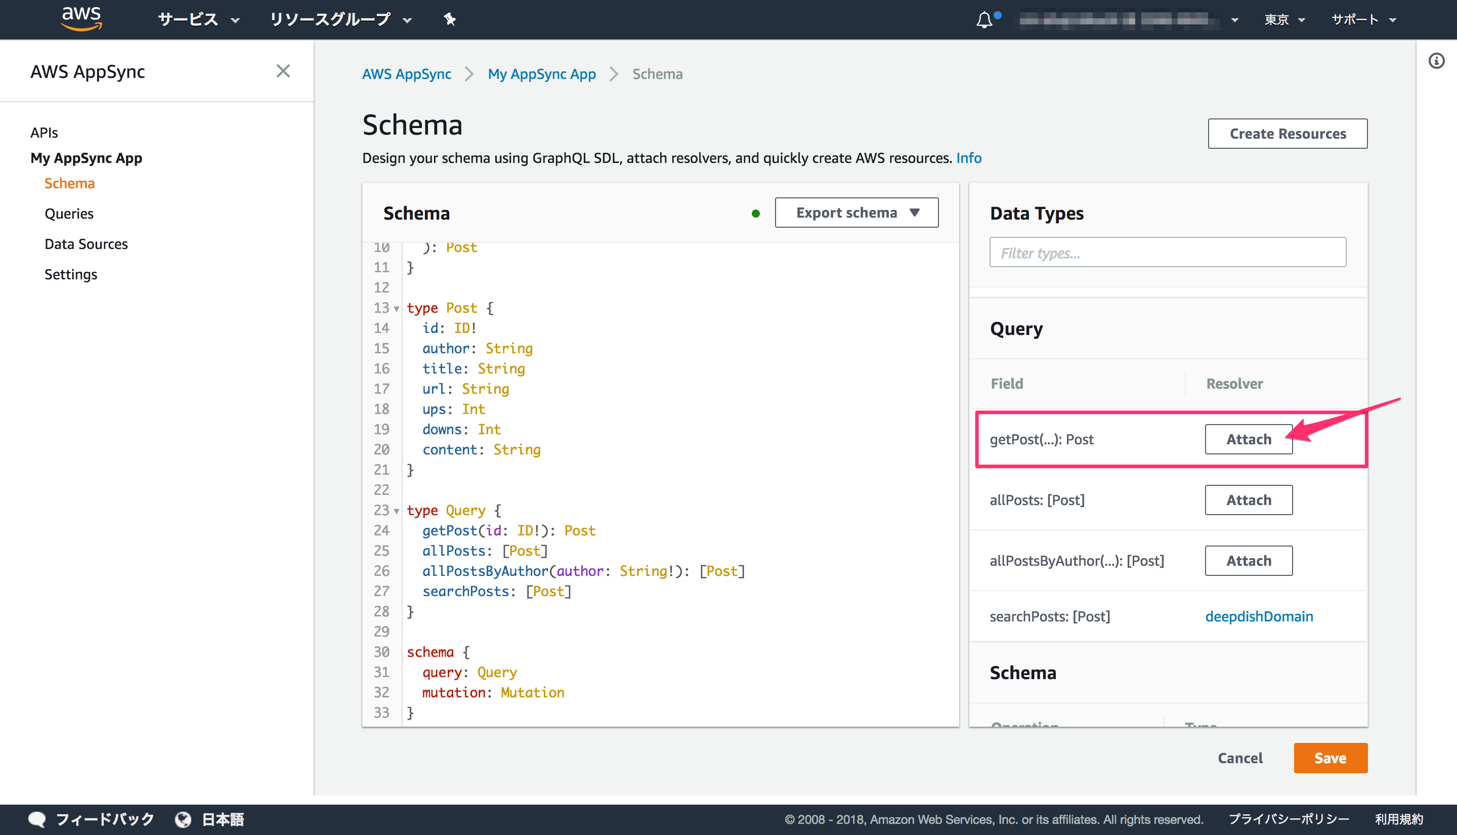1457x835 pixels.
Task: Click the Create Resources button
Action: [1288, 134]
